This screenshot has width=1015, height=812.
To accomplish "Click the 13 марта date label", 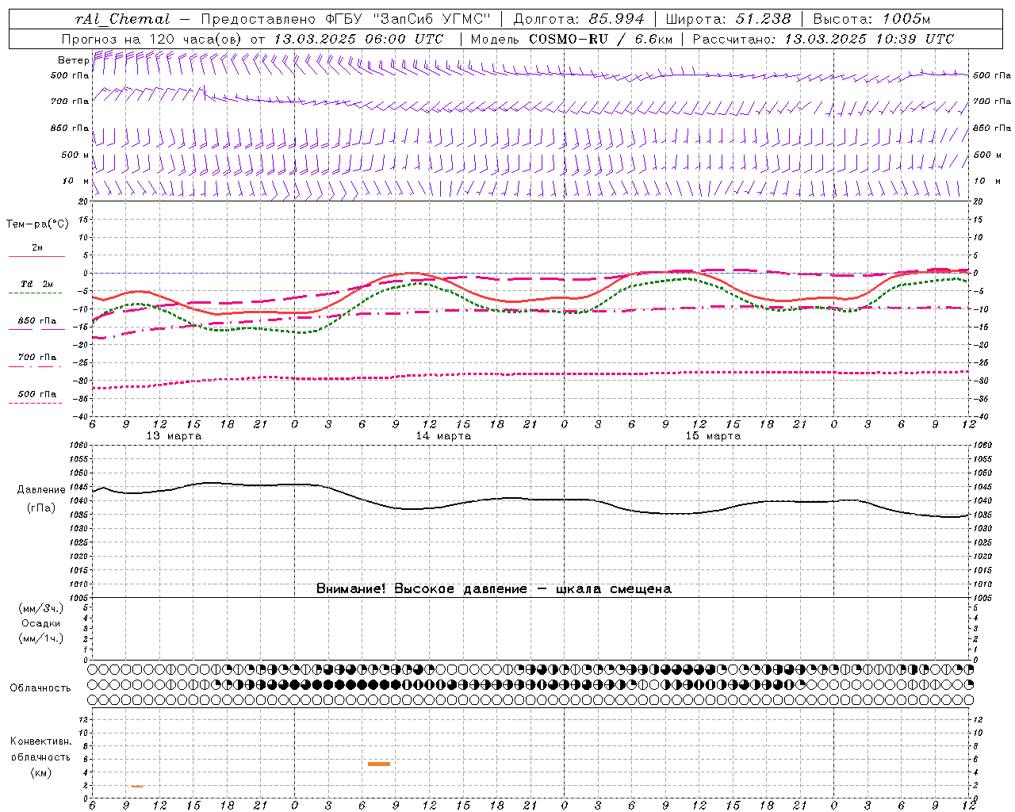I will pos(174,436).
